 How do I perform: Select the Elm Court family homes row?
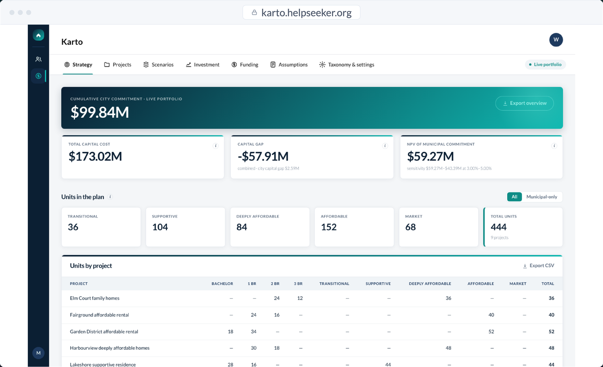coord(312,298)
